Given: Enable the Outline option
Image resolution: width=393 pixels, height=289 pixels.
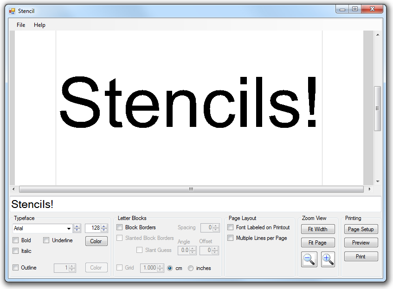Looking at the screenshot, I should [x=15, y=267].
